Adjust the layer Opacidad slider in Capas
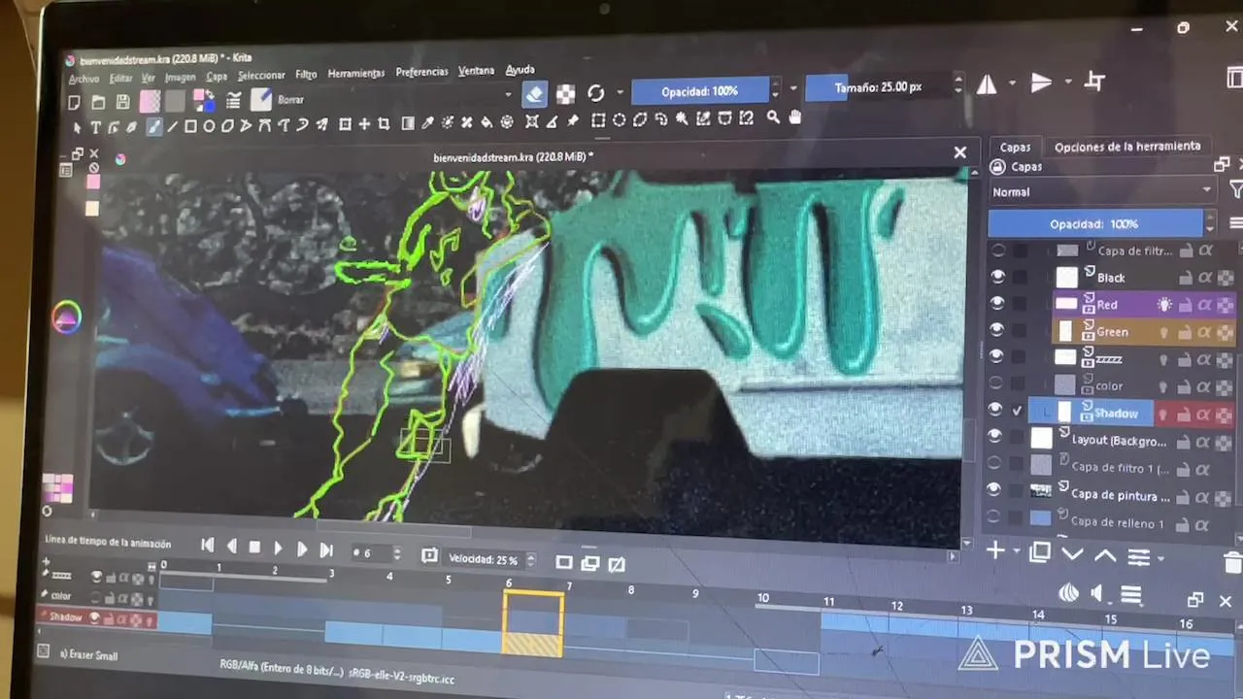This screenshot has height=699, width=1243. pos(1095,223)
